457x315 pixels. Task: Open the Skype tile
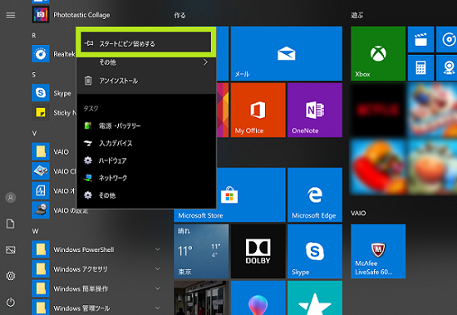coord(315,251)
